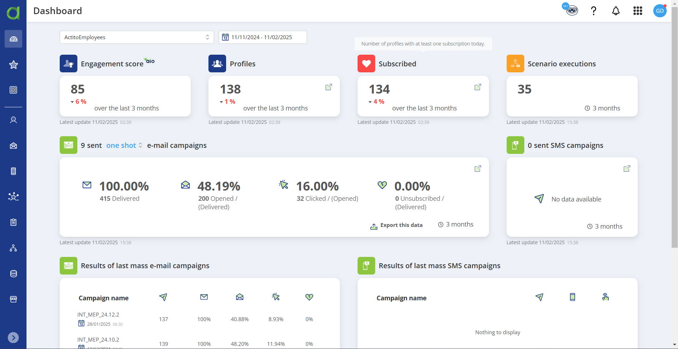Open the Actito logo home

[x=13, y=13]
